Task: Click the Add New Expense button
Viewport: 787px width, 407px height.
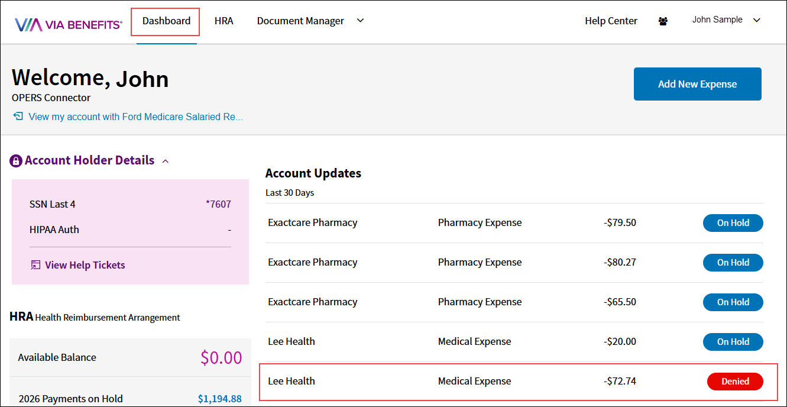Action: tap(697, 84)
